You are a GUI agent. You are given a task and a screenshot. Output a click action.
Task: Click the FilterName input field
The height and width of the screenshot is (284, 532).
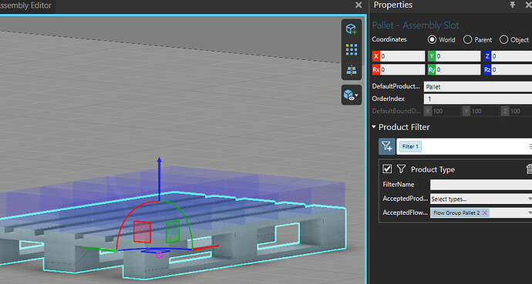(481, 185)
